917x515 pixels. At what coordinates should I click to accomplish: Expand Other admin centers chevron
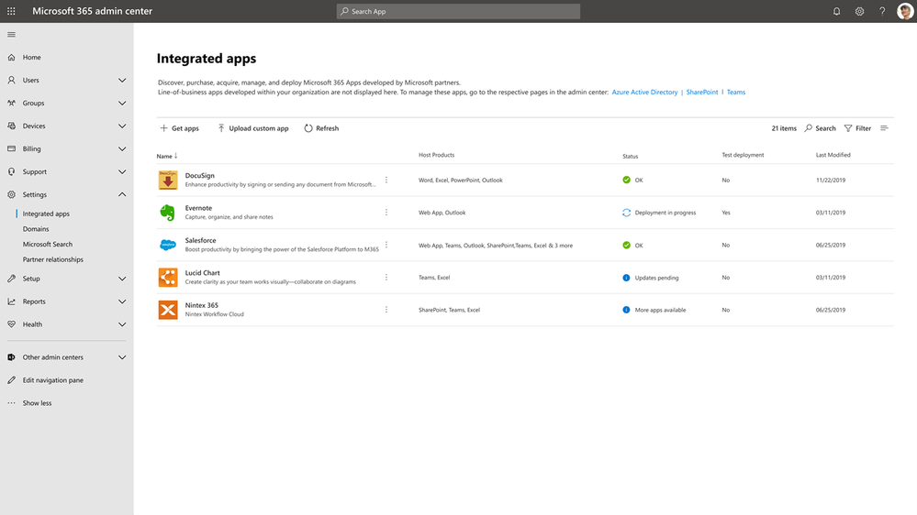coord(122,357)
